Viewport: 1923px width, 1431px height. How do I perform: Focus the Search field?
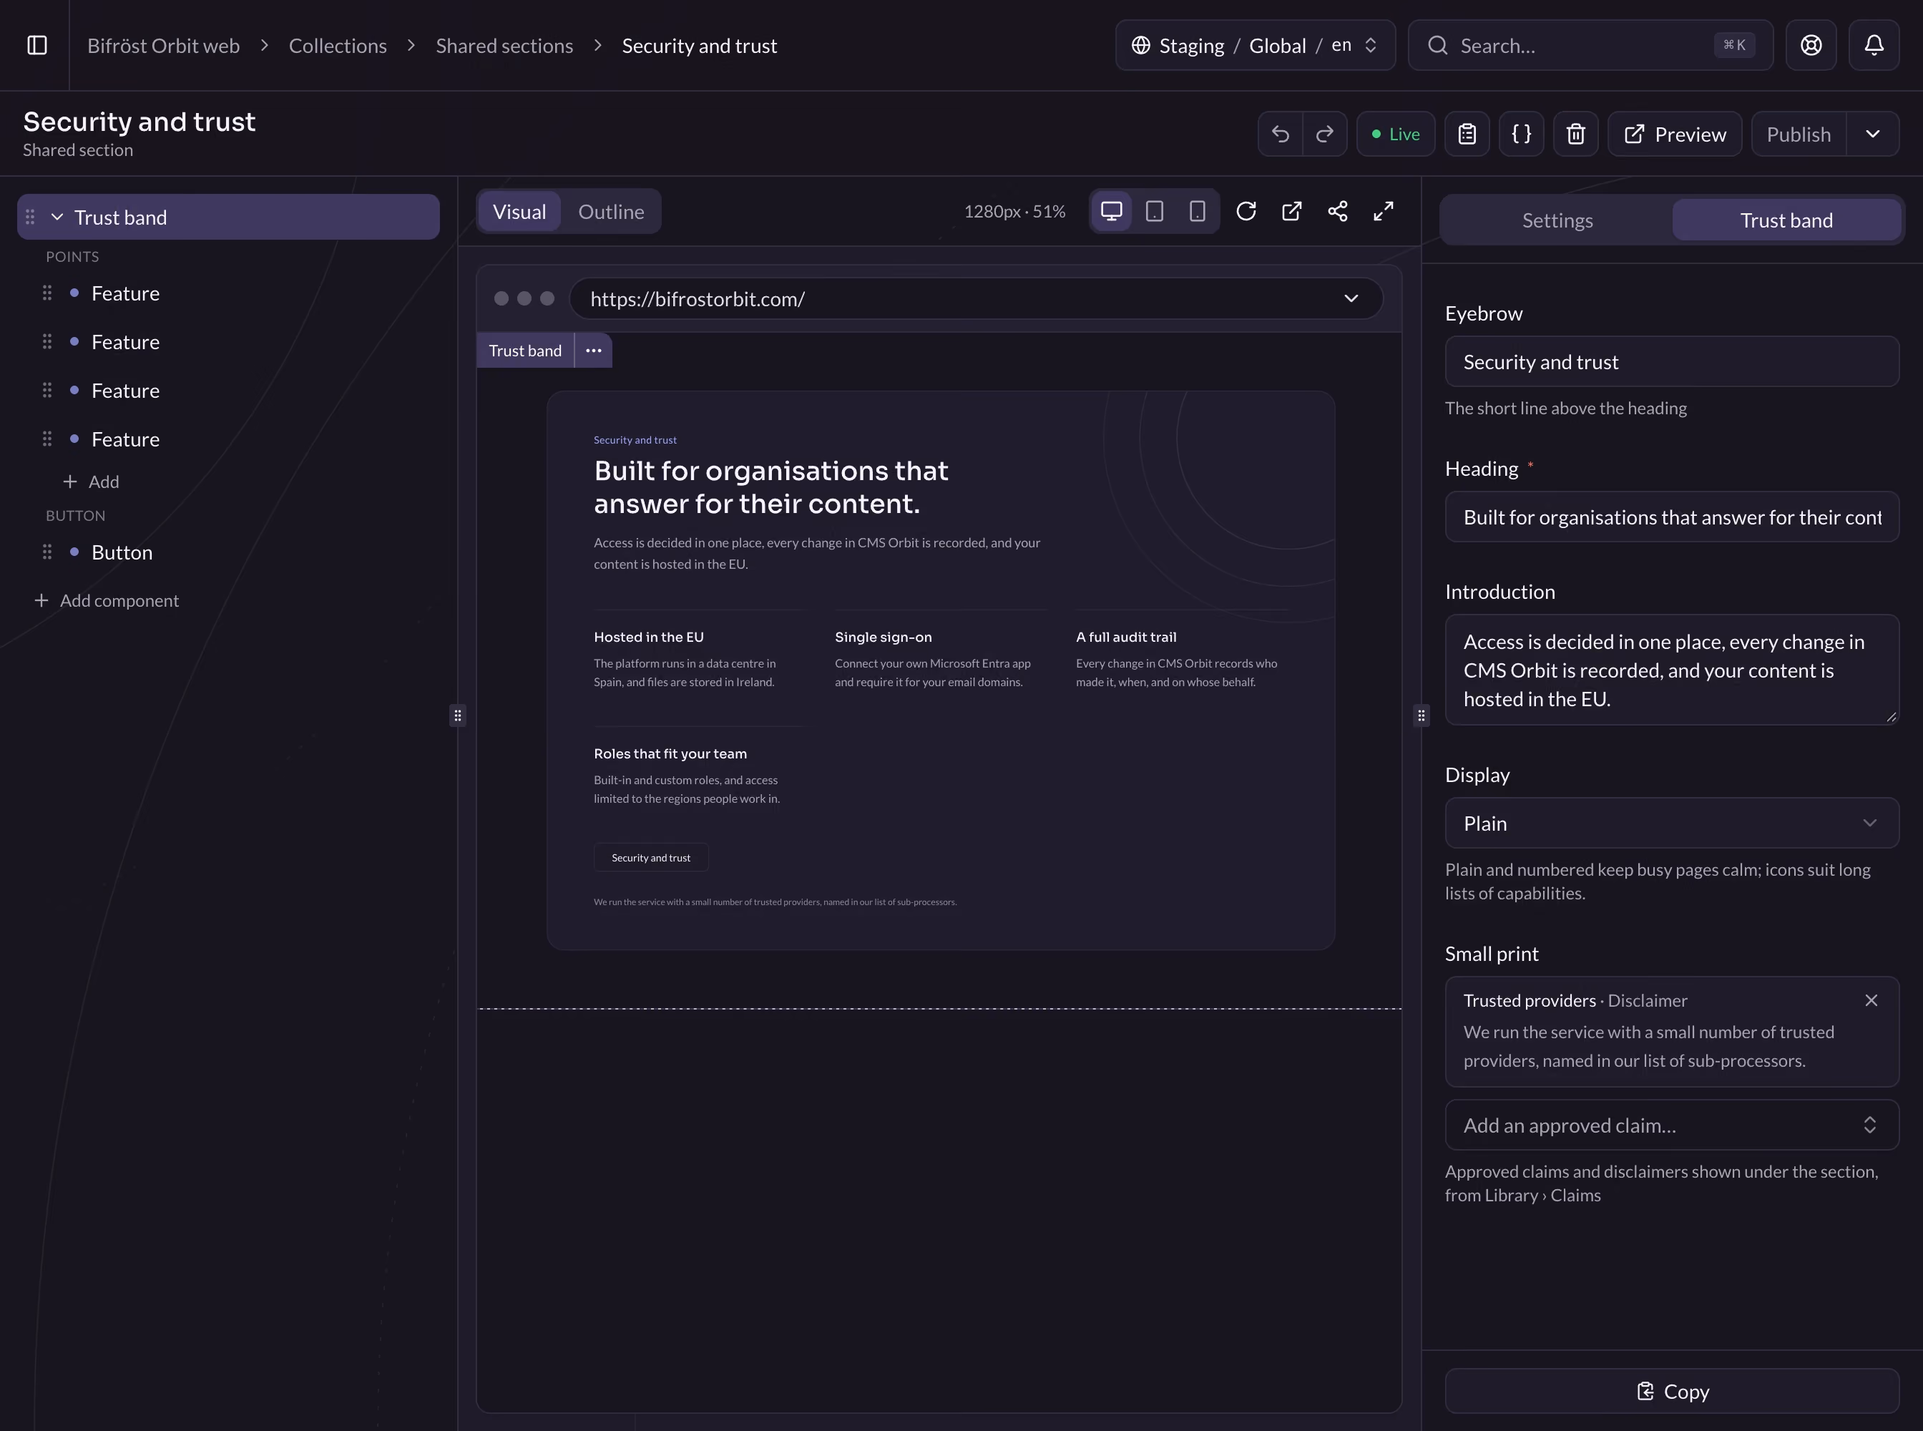point(1590,45)
